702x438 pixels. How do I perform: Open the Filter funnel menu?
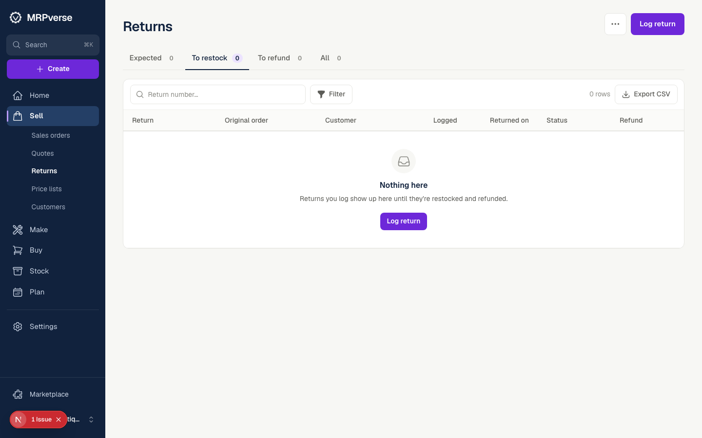pyautogui.click(x=331, y=94)
